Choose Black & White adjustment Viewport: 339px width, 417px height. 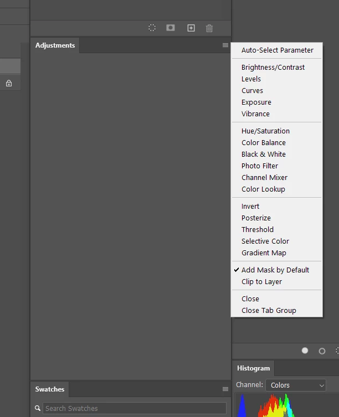pyautogui.click(x=277, y=155)
